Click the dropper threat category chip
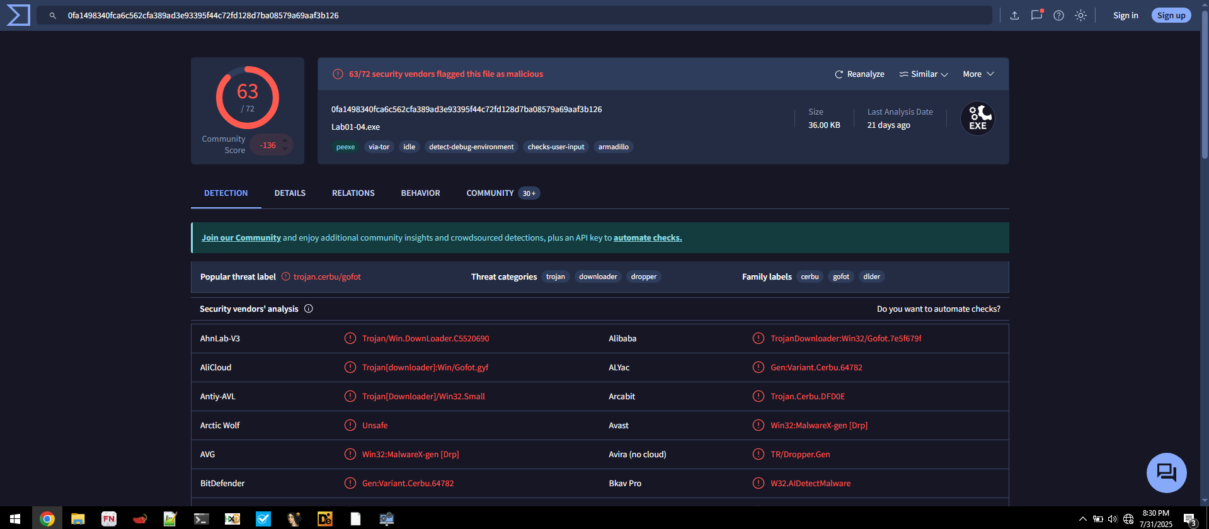Screen dimensions: 1209x529 click(x=644, y=276)
